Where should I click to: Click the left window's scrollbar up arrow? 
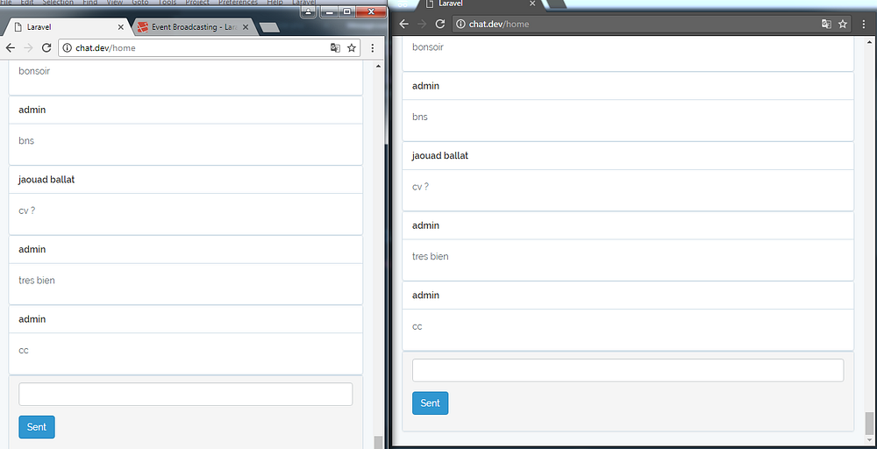(x=379, y=66)
